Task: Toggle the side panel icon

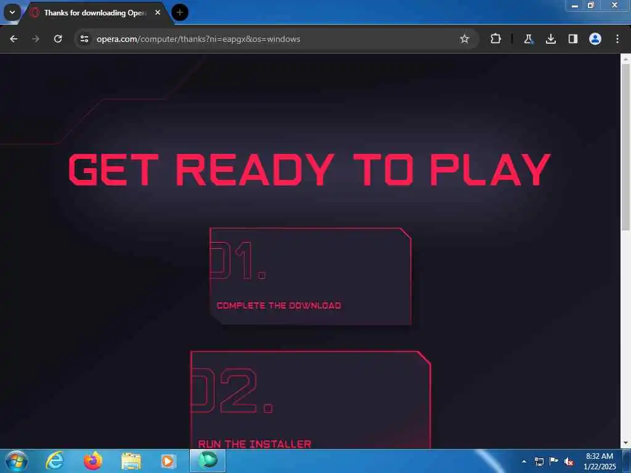Action: pyautogui.click(x=572, y=39)
